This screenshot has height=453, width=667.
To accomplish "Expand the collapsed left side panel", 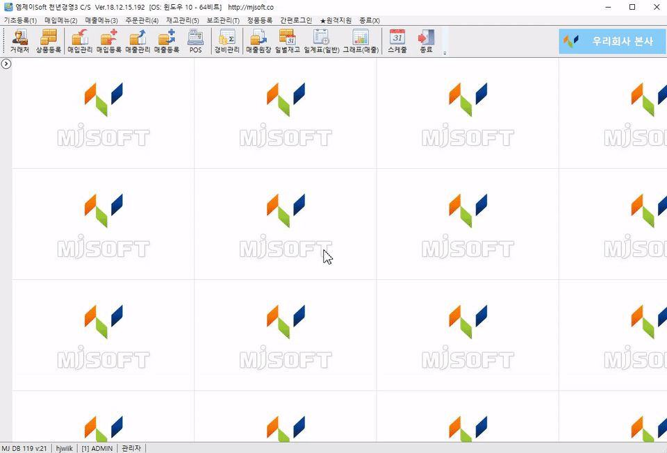I will (x=6, y=64).
